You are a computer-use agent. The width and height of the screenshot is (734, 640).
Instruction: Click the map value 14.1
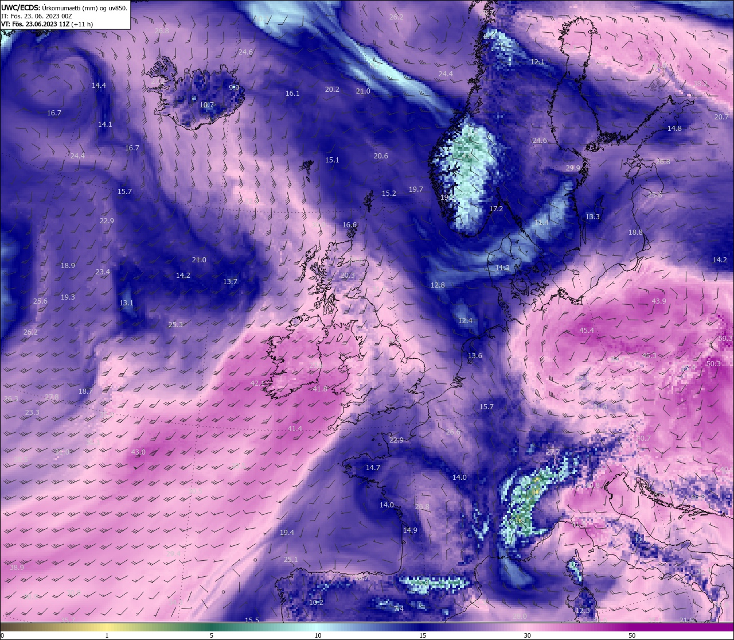tap(105, 124)
